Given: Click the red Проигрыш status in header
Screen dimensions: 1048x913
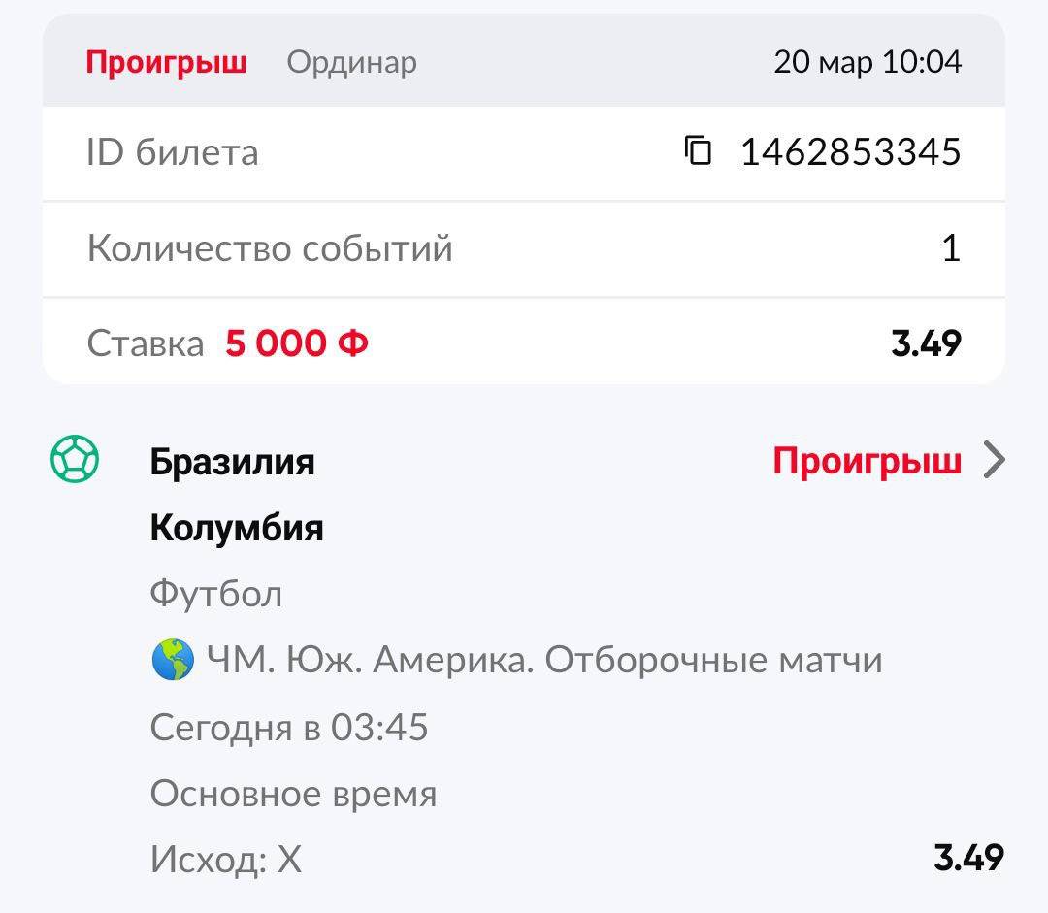Looking at the screenshot, I should pyautogui.click(x=166, y=63).
